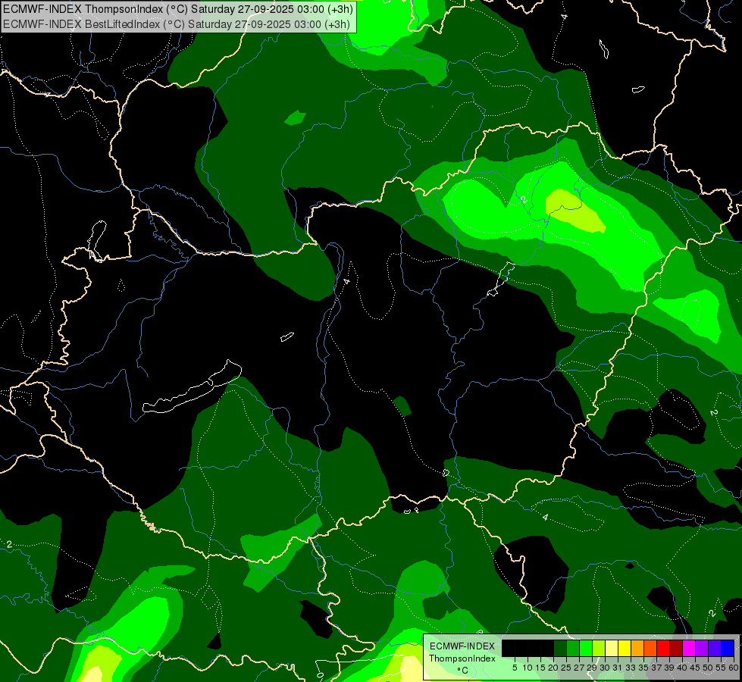Click the ThompsonIndex label in the legend

[x=462, y=659]
